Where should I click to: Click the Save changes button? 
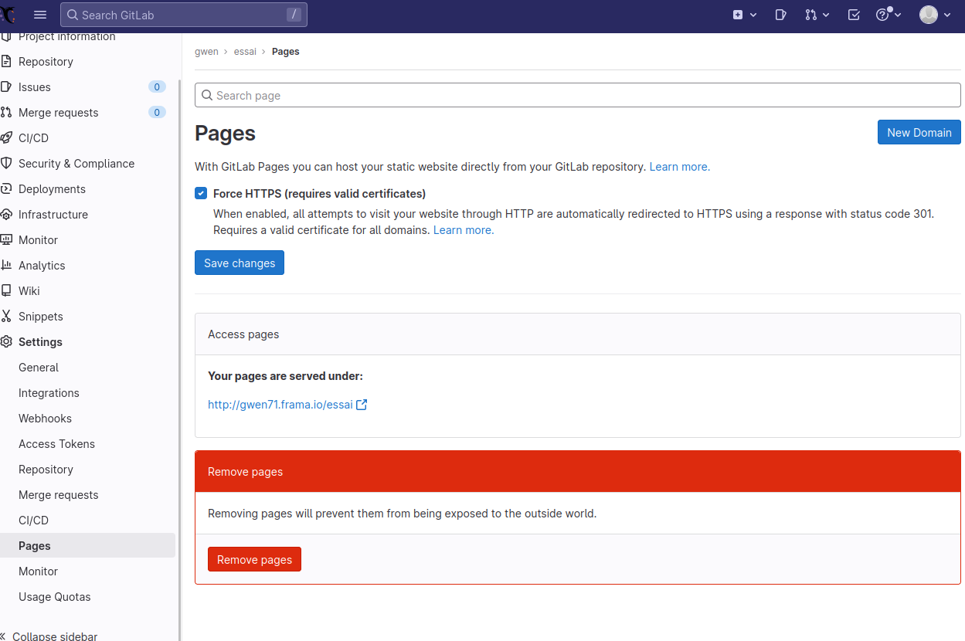240,263
